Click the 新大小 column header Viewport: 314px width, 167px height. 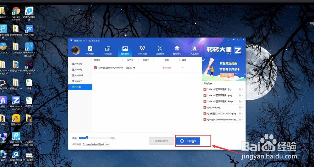tap(146, 60)
